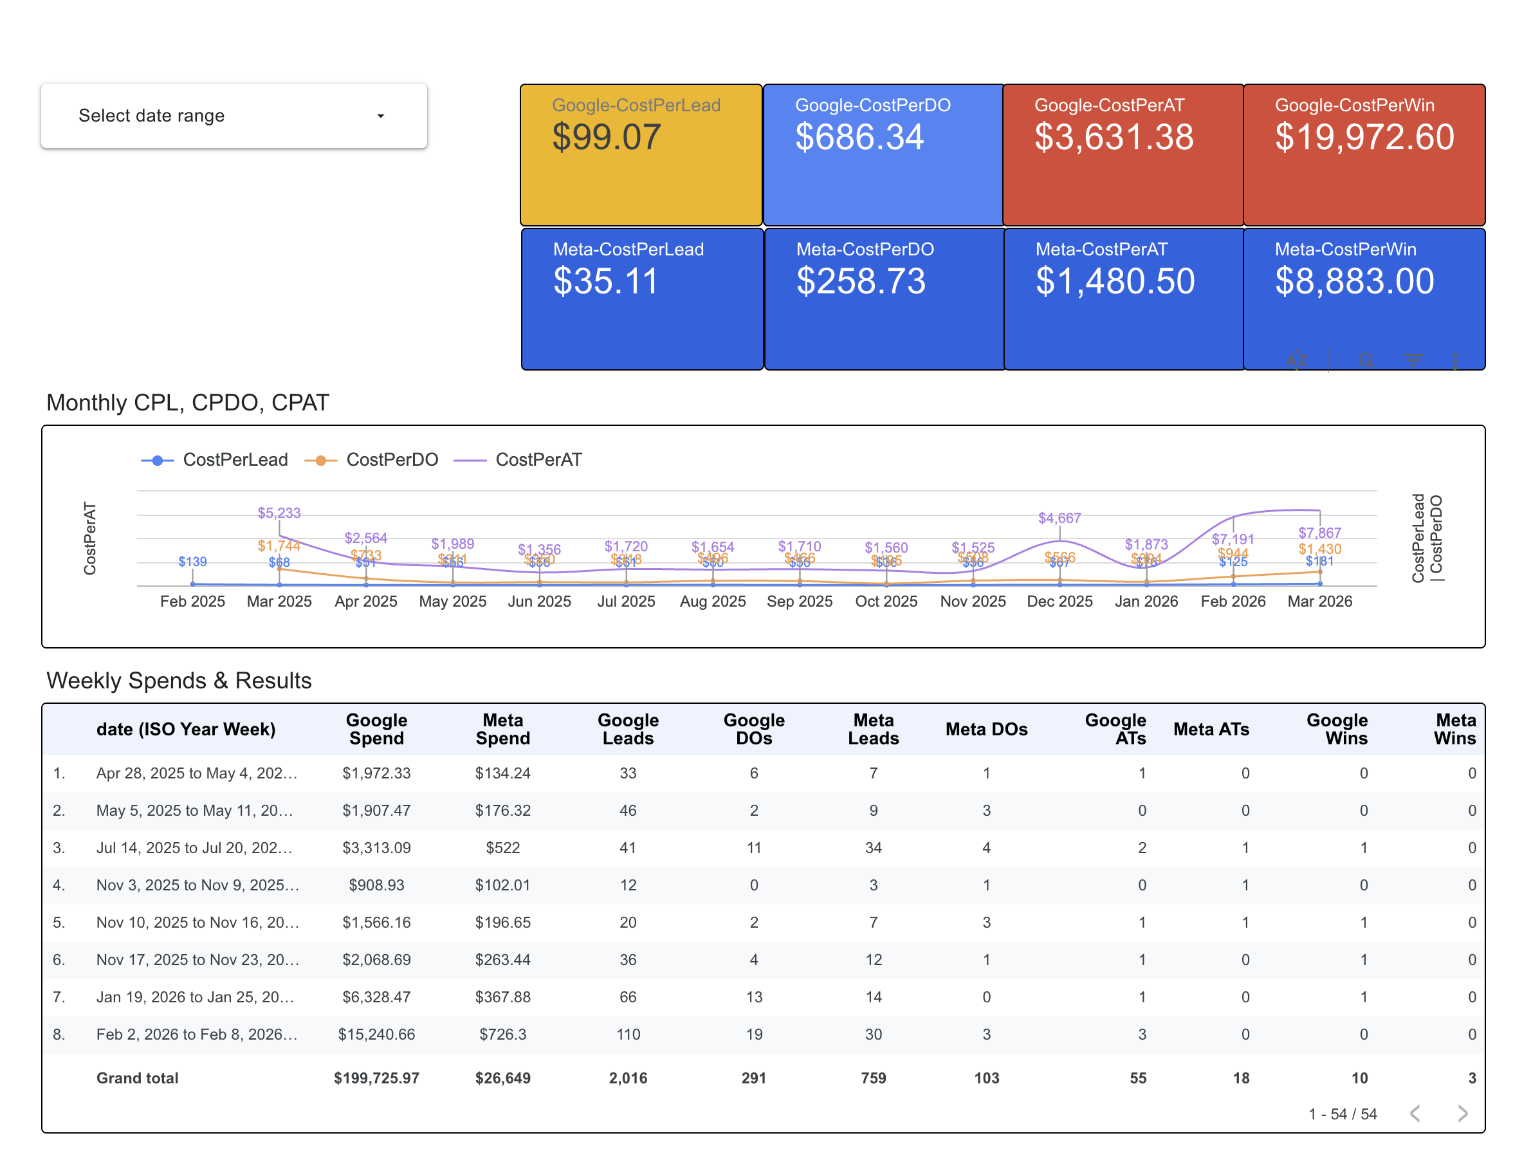The height and width of the screenshot is (1149, 1522).
Task: Select the Jul 14, 2025 table row
Action: tap(195, 848)
